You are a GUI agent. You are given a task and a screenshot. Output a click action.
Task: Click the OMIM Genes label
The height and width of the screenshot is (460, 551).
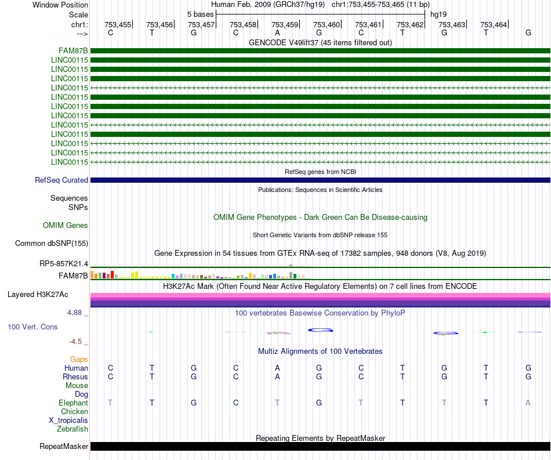(x=65, y=225)
